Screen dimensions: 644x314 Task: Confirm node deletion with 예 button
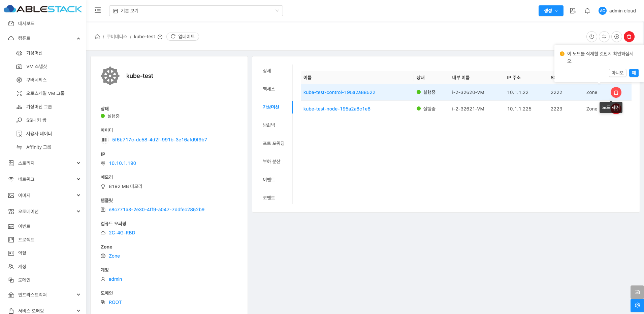(634, 73)
